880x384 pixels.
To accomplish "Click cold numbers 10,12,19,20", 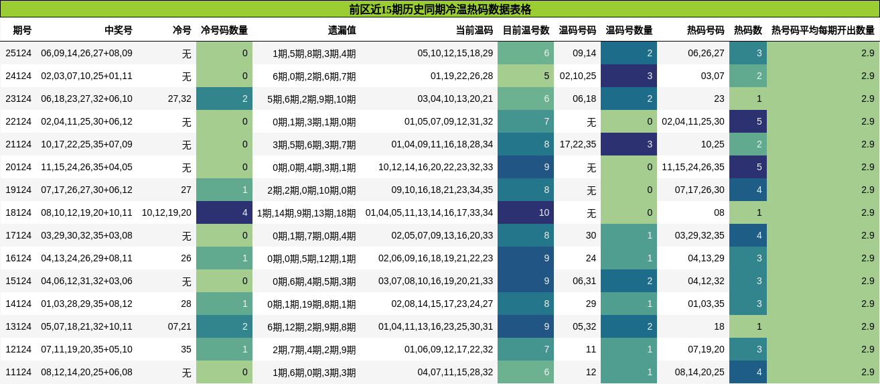I will point(167,212).
